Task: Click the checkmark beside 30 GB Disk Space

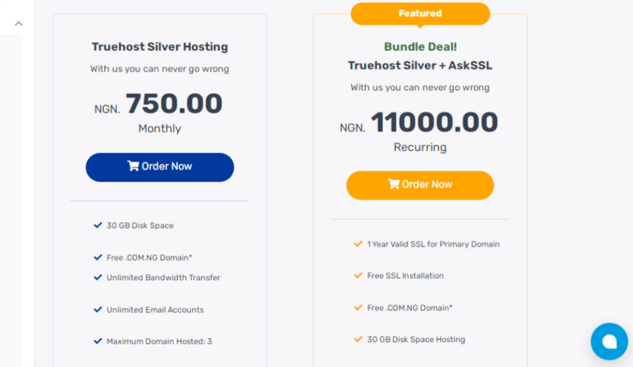Action: click(98, 226)
